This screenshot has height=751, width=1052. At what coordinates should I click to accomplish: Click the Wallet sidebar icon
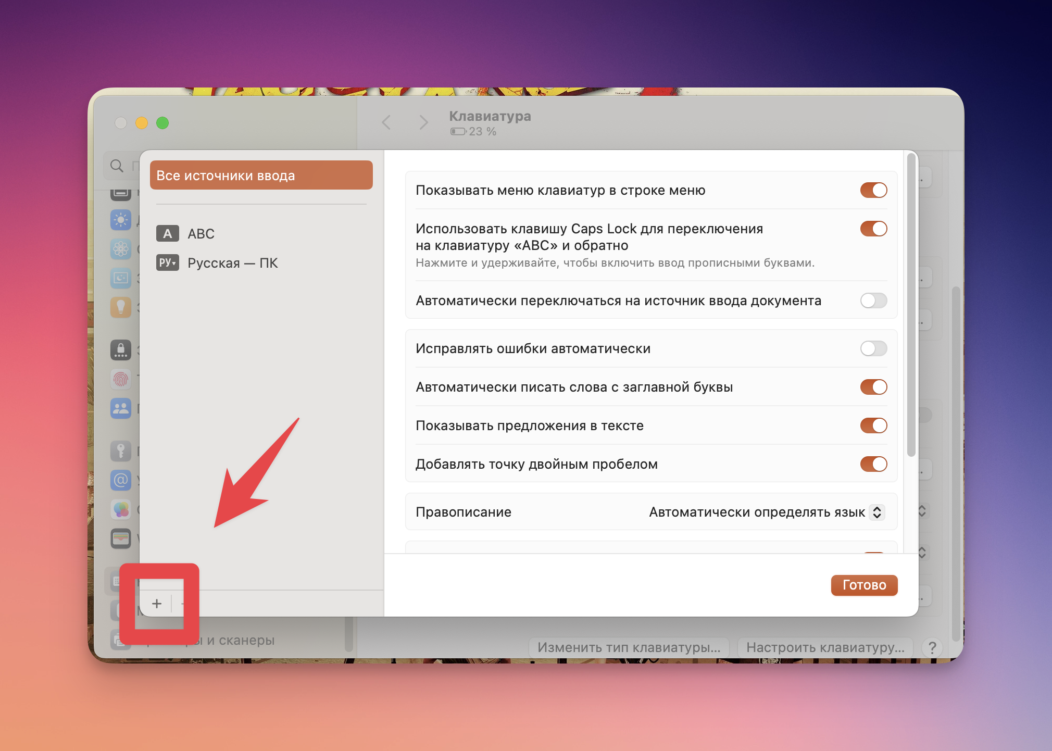pyautogui.click(x=121, y=539)
